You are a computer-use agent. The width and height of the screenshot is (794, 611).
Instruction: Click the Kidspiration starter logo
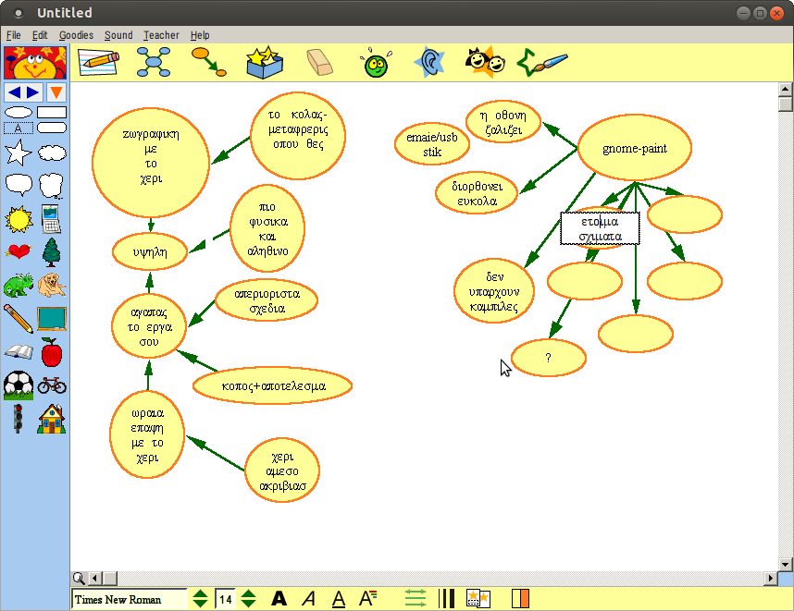35,63
